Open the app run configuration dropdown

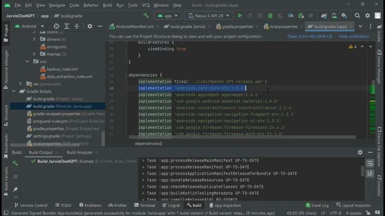pyautogui.click(x=168, y=16)
